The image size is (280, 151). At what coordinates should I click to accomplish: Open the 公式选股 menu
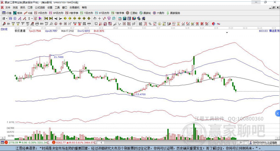[40, 7]
